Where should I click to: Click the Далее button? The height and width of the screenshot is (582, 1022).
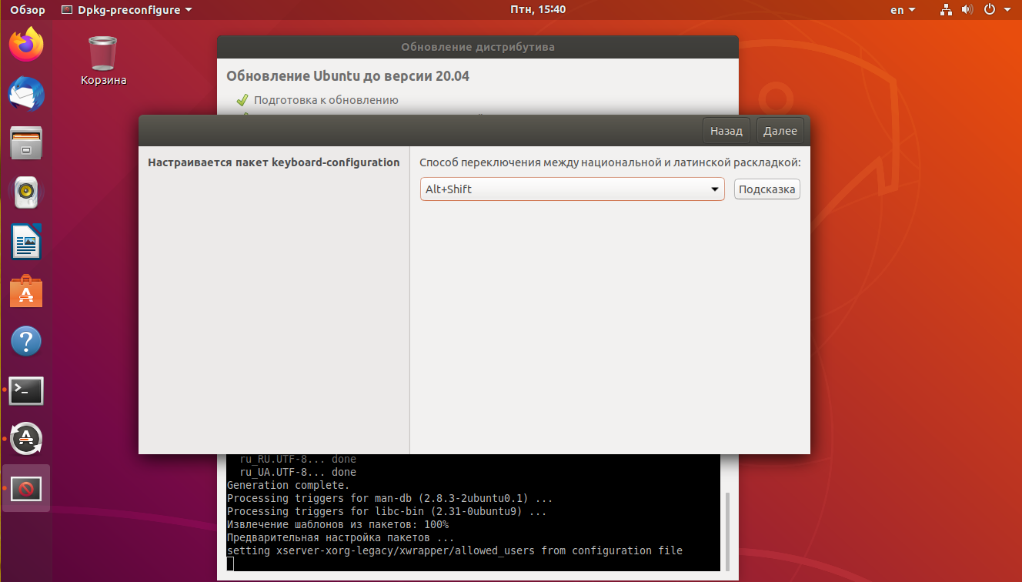(780, 131)
